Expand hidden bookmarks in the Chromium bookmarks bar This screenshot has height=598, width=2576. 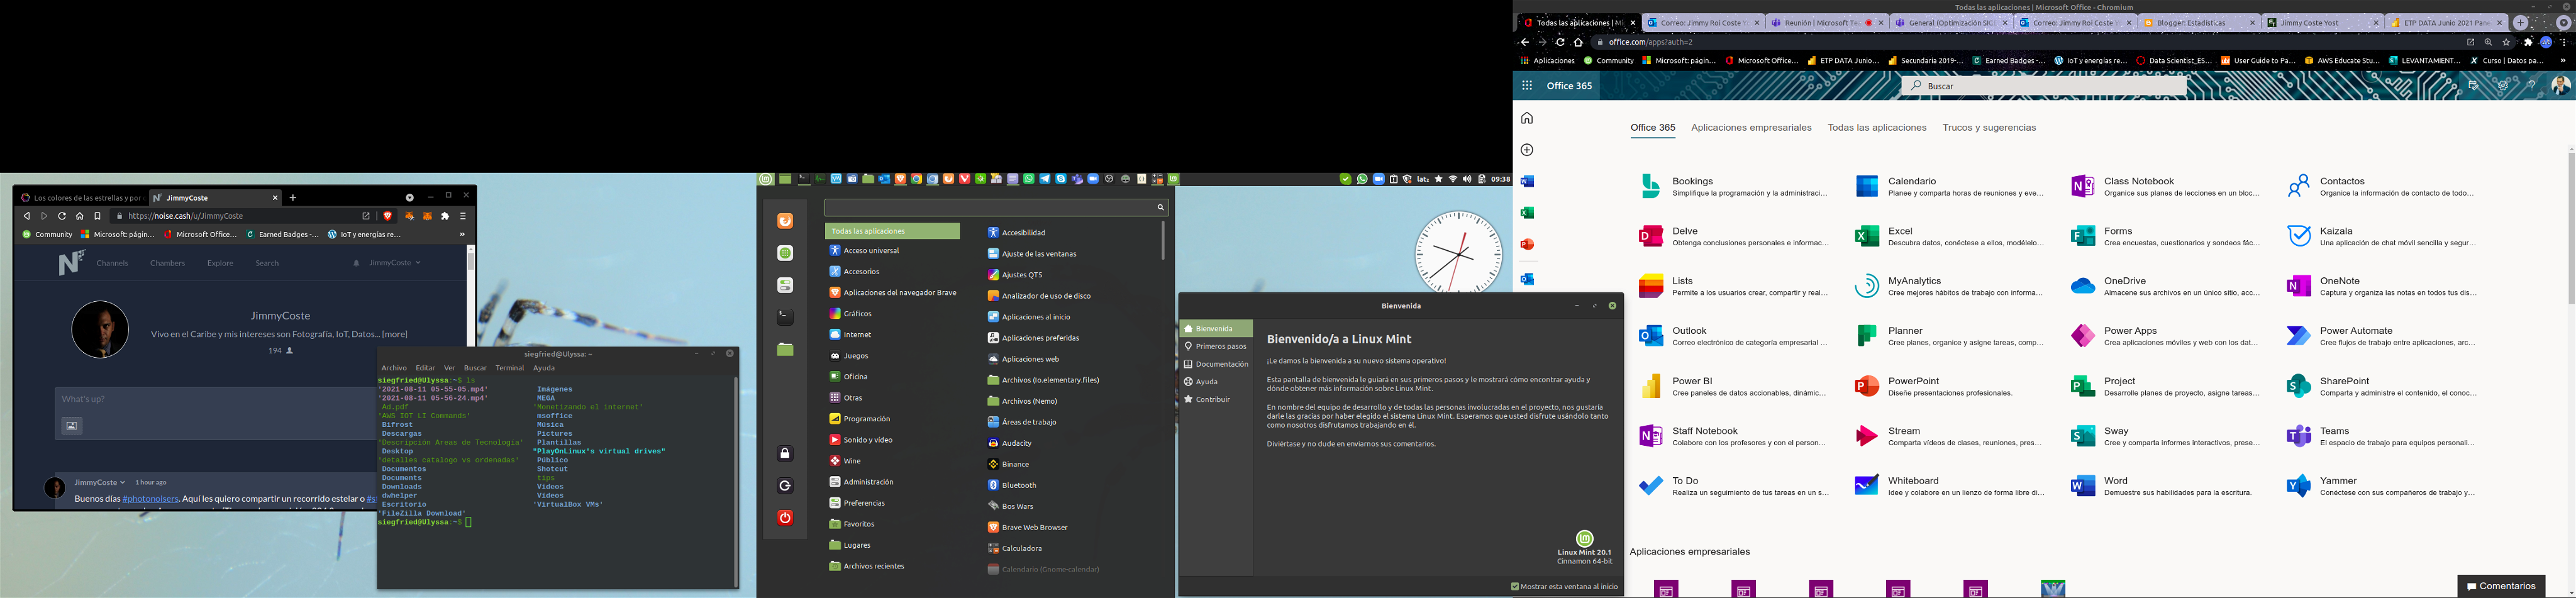pos(2562,60)
